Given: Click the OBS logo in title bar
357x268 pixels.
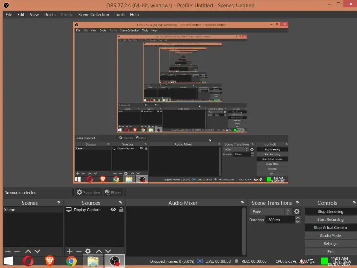Looking at the screenshot, I should click(x=6, y=5).
